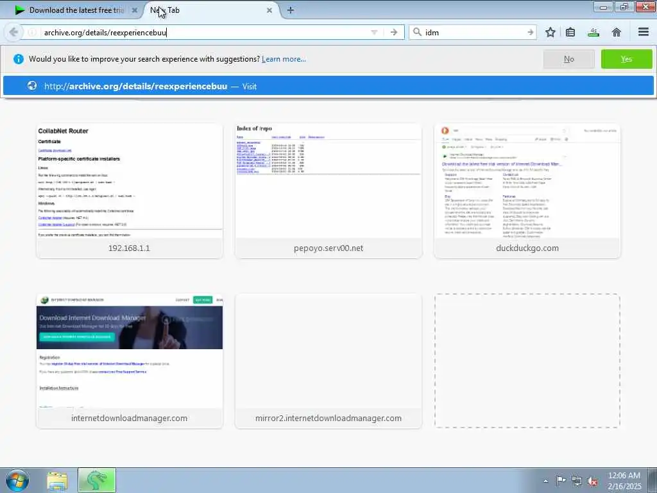Screen dimensions: 657x493
Task: Open the Learn more link
Action: pos(284,59)
